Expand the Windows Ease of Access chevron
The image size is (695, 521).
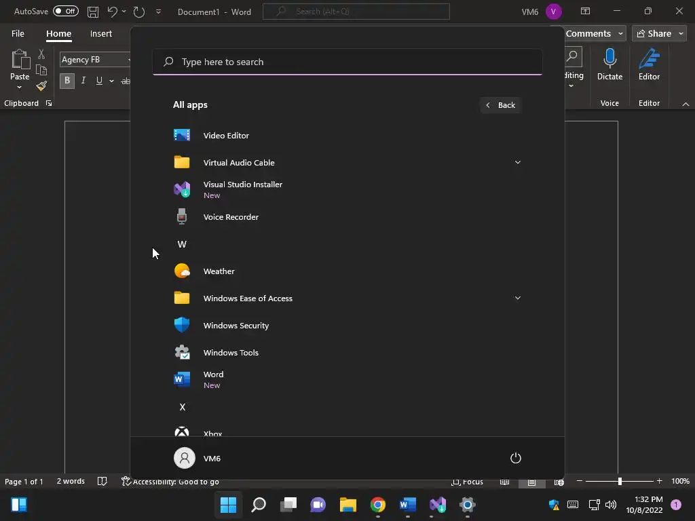(x=517, y=298)
